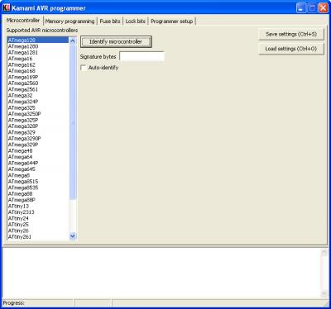
Task: Select ATmega162 microcontroller
Action: tap(38, 64)
